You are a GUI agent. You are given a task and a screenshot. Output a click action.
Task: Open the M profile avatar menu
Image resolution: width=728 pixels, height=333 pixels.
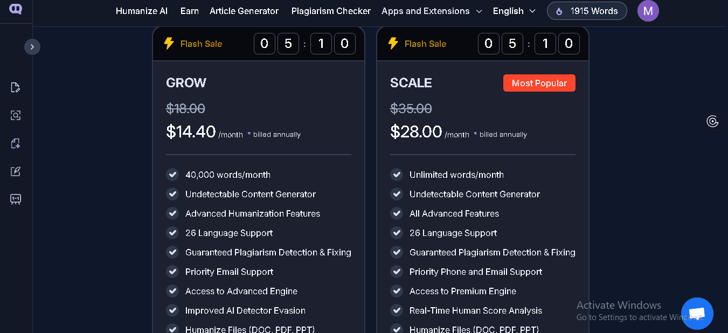(648, 11)
